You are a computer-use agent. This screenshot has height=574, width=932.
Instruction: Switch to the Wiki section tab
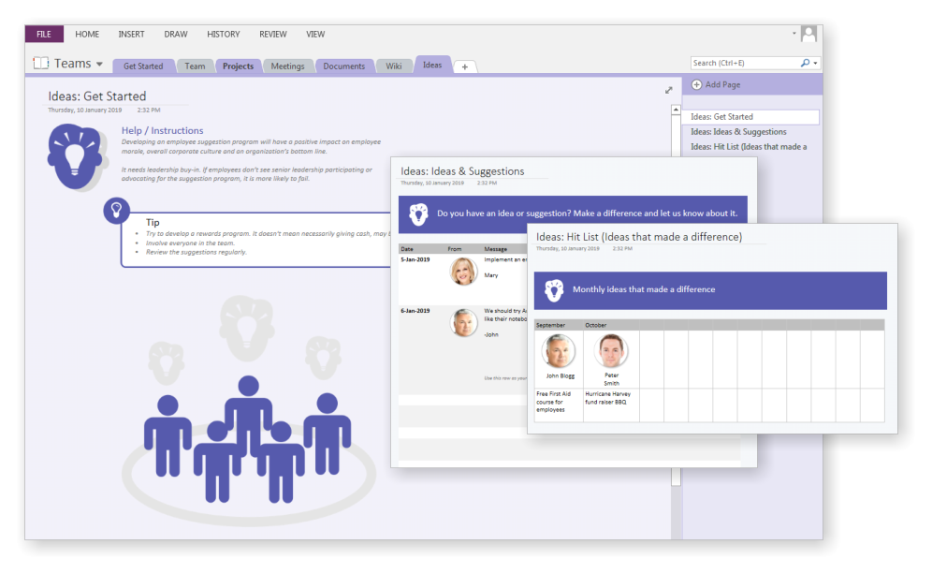(394, 66)
